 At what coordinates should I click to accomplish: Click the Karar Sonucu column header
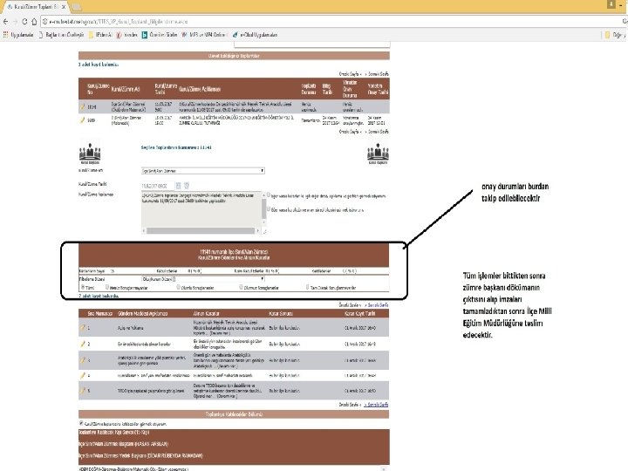point(281,314)
